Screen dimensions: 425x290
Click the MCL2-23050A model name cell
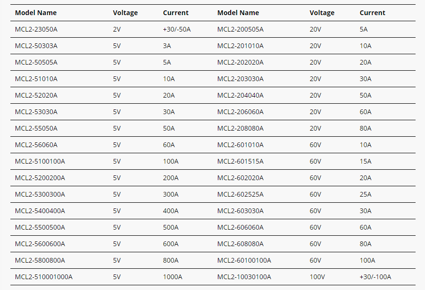pyautogui.click(x=36, y=29)
